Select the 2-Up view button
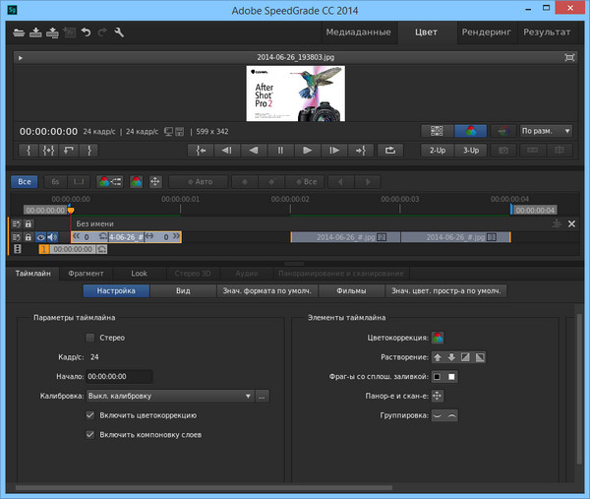 (x=438, y=151)
